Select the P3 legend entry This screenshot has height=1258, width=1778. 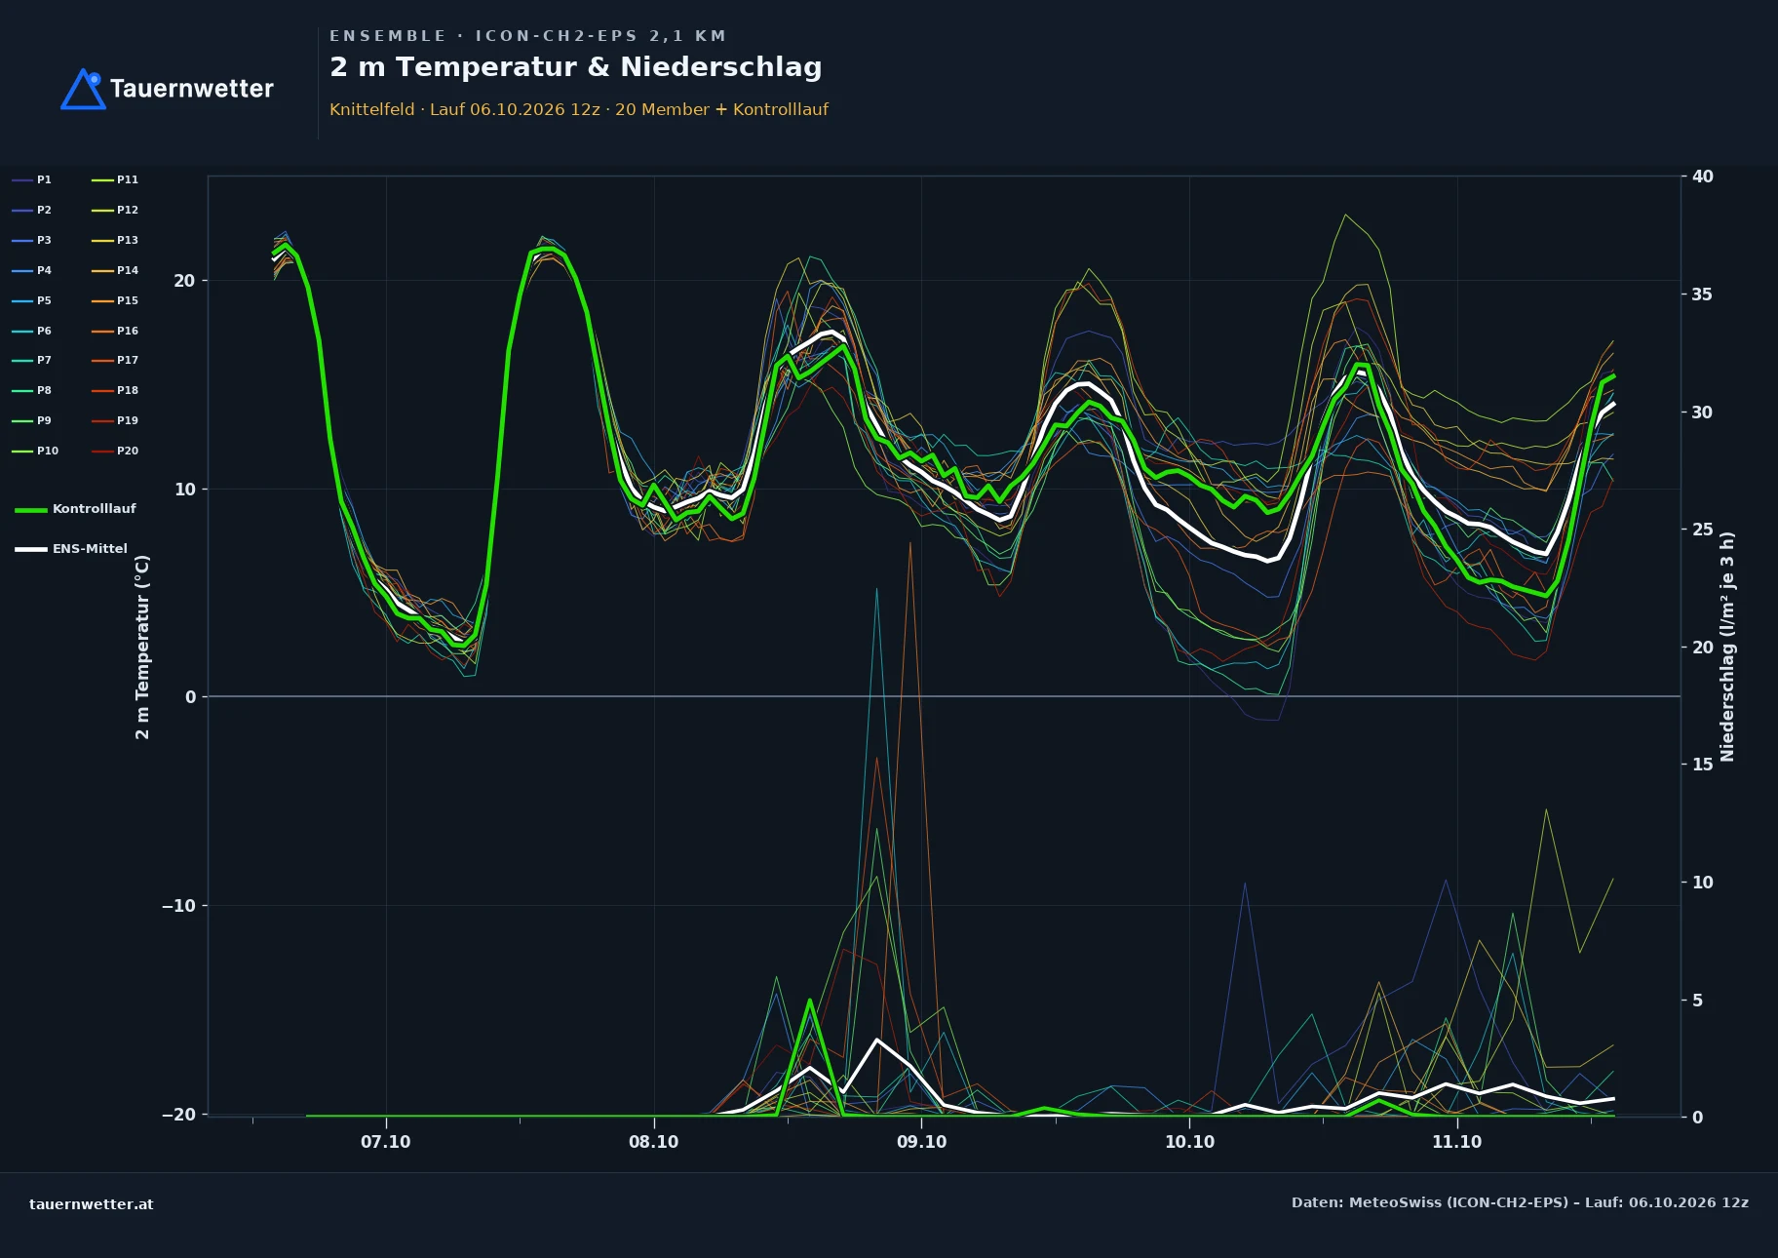point(32,241)
